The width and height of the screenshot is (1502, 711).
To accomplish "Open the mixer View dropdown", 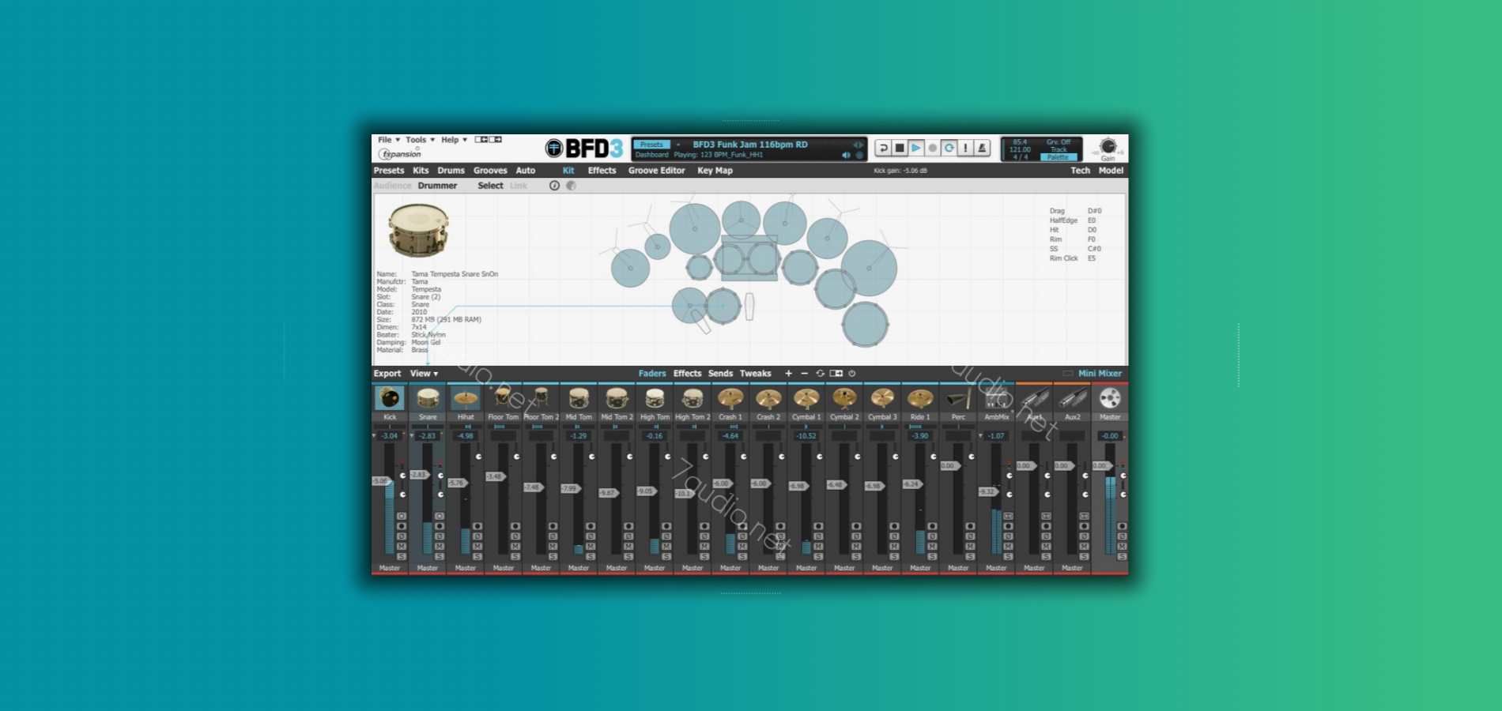I will point(424,374).
